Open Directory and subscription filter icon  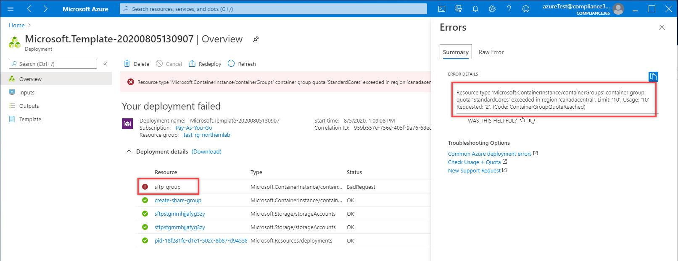tap(459, 9)
